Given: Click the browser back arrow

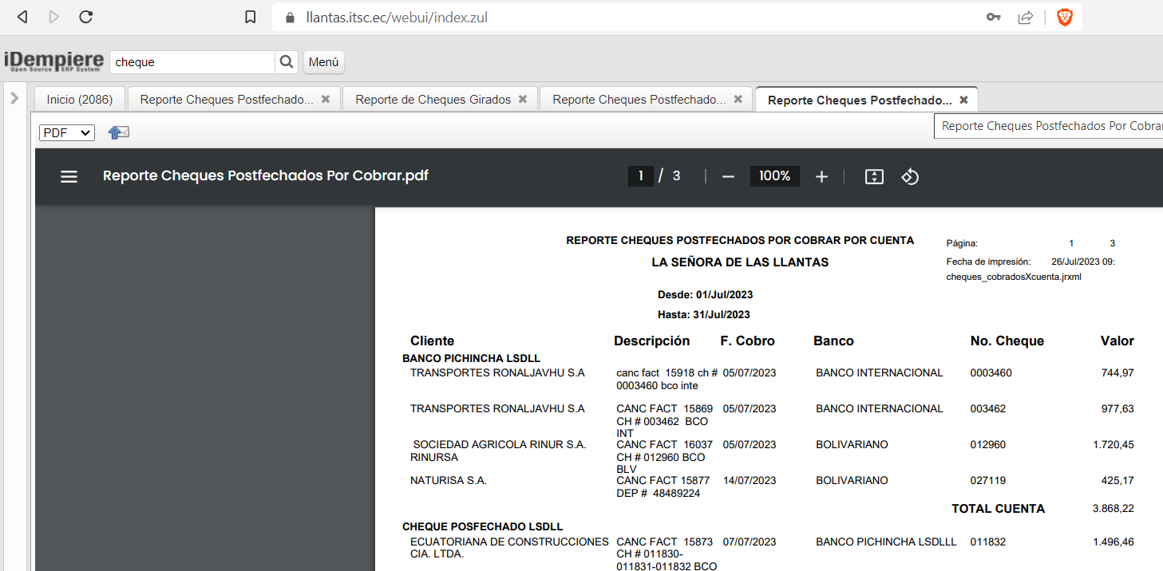Looking at the screenshot, I should pyautogui.click(x=22, y=17).
